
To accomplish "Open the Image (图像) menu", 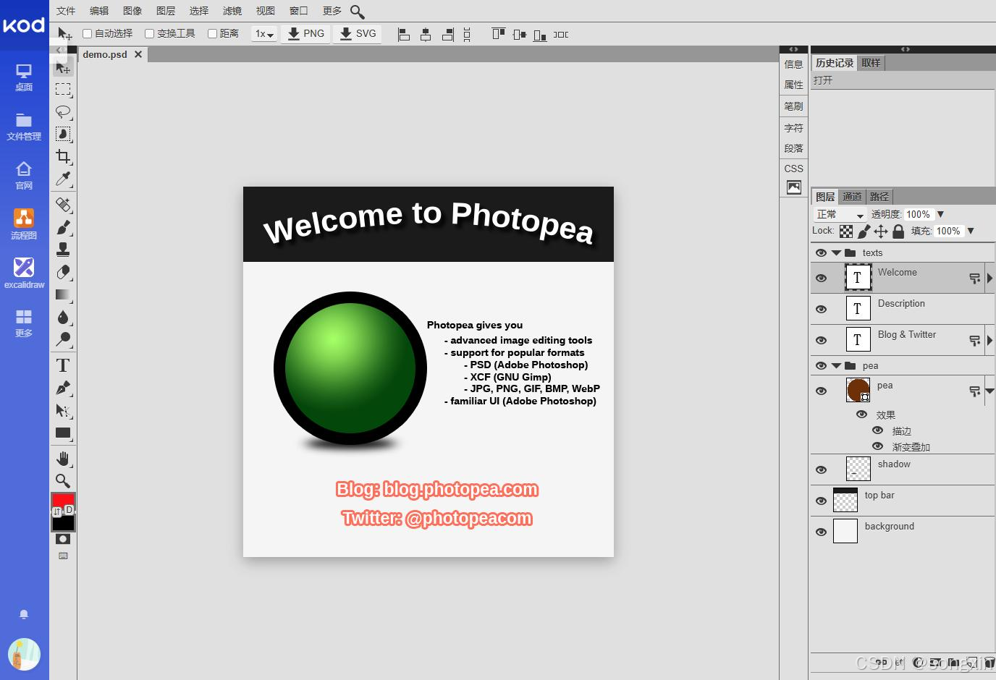I will (x=132, y=11).
